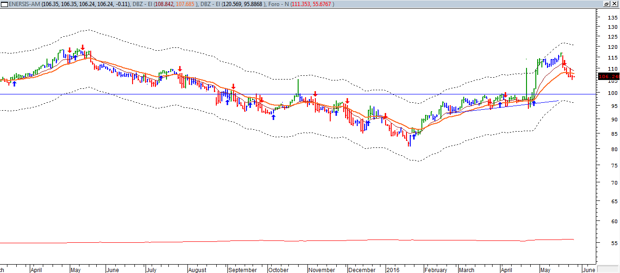Select the tall green price spike in late October
The height and width of the screenshot is (273, 620).
pos(298,86)
